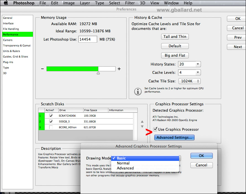Switch to the Cursors preferences pane
The image size is (246, 194).
point(8,40)
